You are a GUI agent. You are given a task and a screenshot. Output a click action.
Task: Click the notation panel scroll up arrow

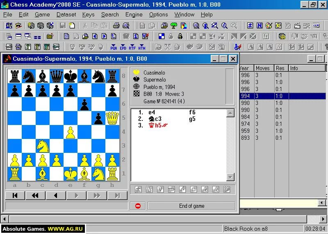click(230, 113)
